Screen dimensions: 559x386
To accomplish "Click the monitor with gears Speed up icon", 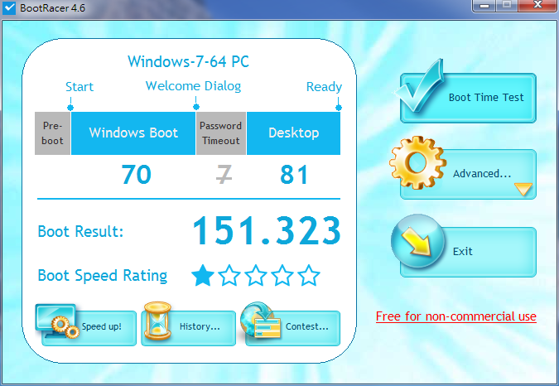I will click(x=57, y=321).
